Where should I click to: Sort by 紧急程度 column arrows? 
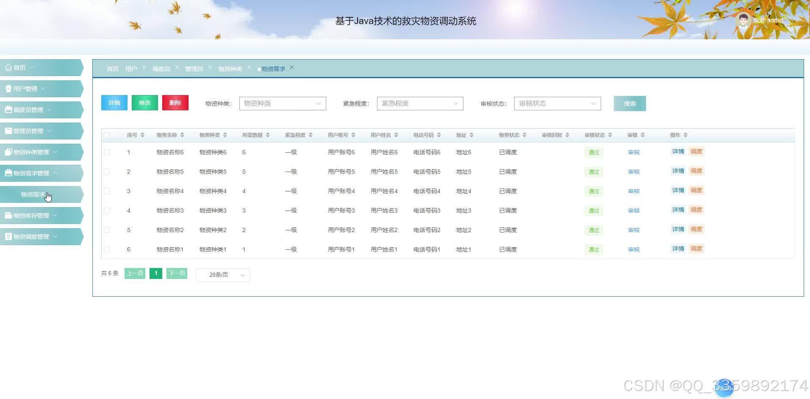pyautogui.click(x=311, y=135)
